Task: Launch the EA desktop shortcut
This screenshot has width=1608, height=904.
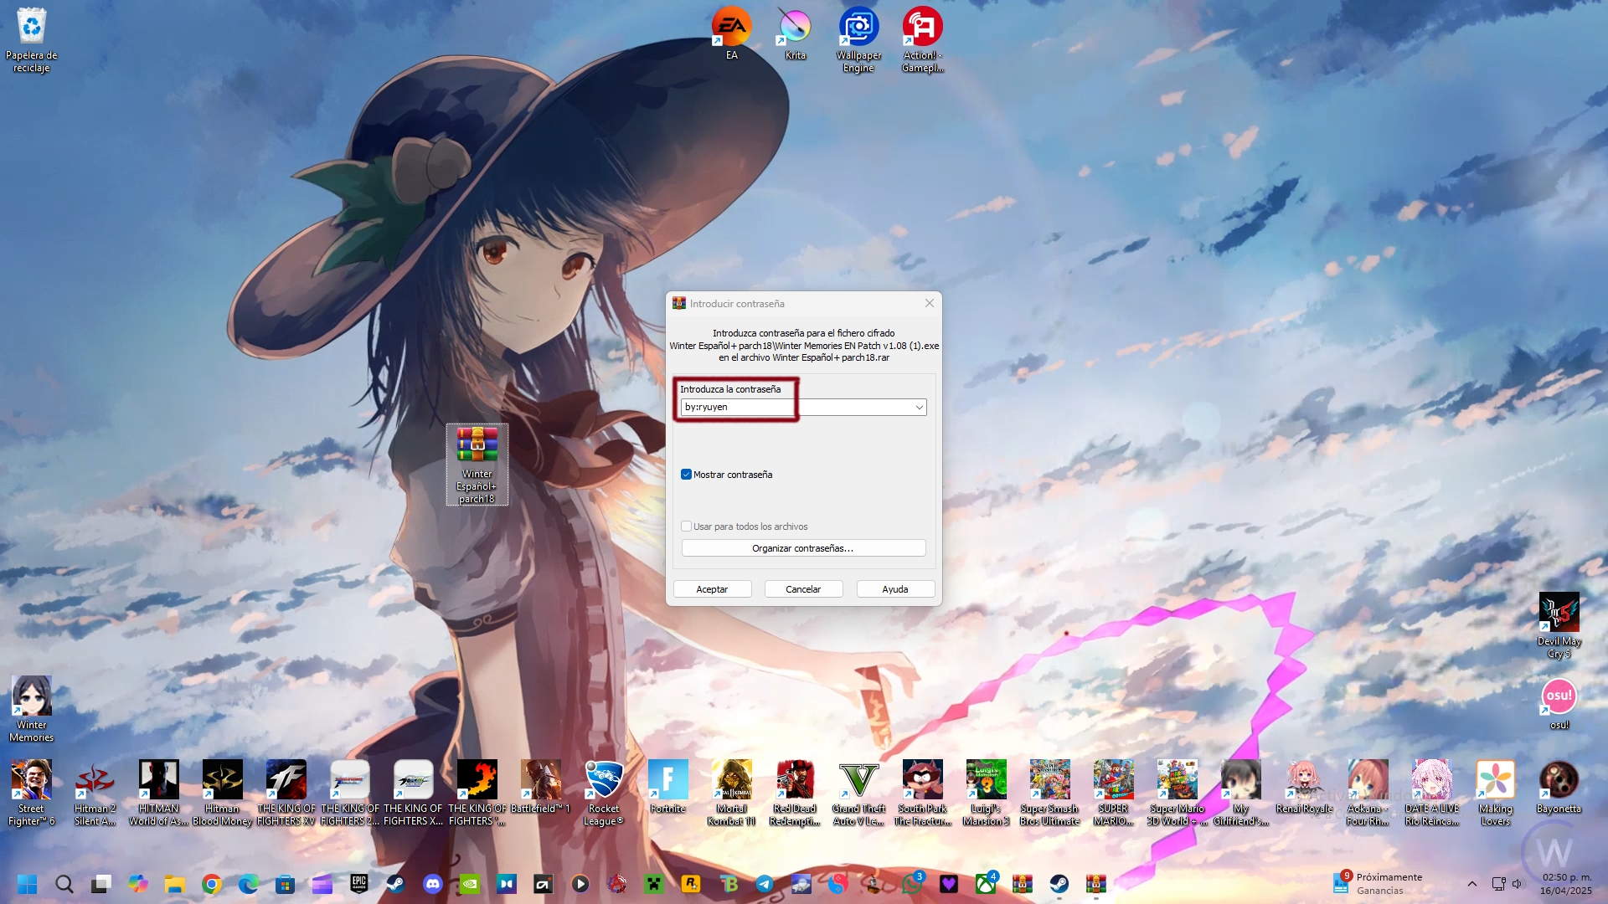Action: (x=731, y=28)
